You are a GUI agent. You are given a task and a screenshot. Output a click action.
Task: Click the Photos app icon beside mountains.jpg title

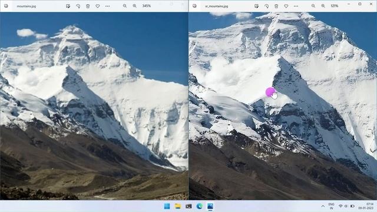pos(6,6)
